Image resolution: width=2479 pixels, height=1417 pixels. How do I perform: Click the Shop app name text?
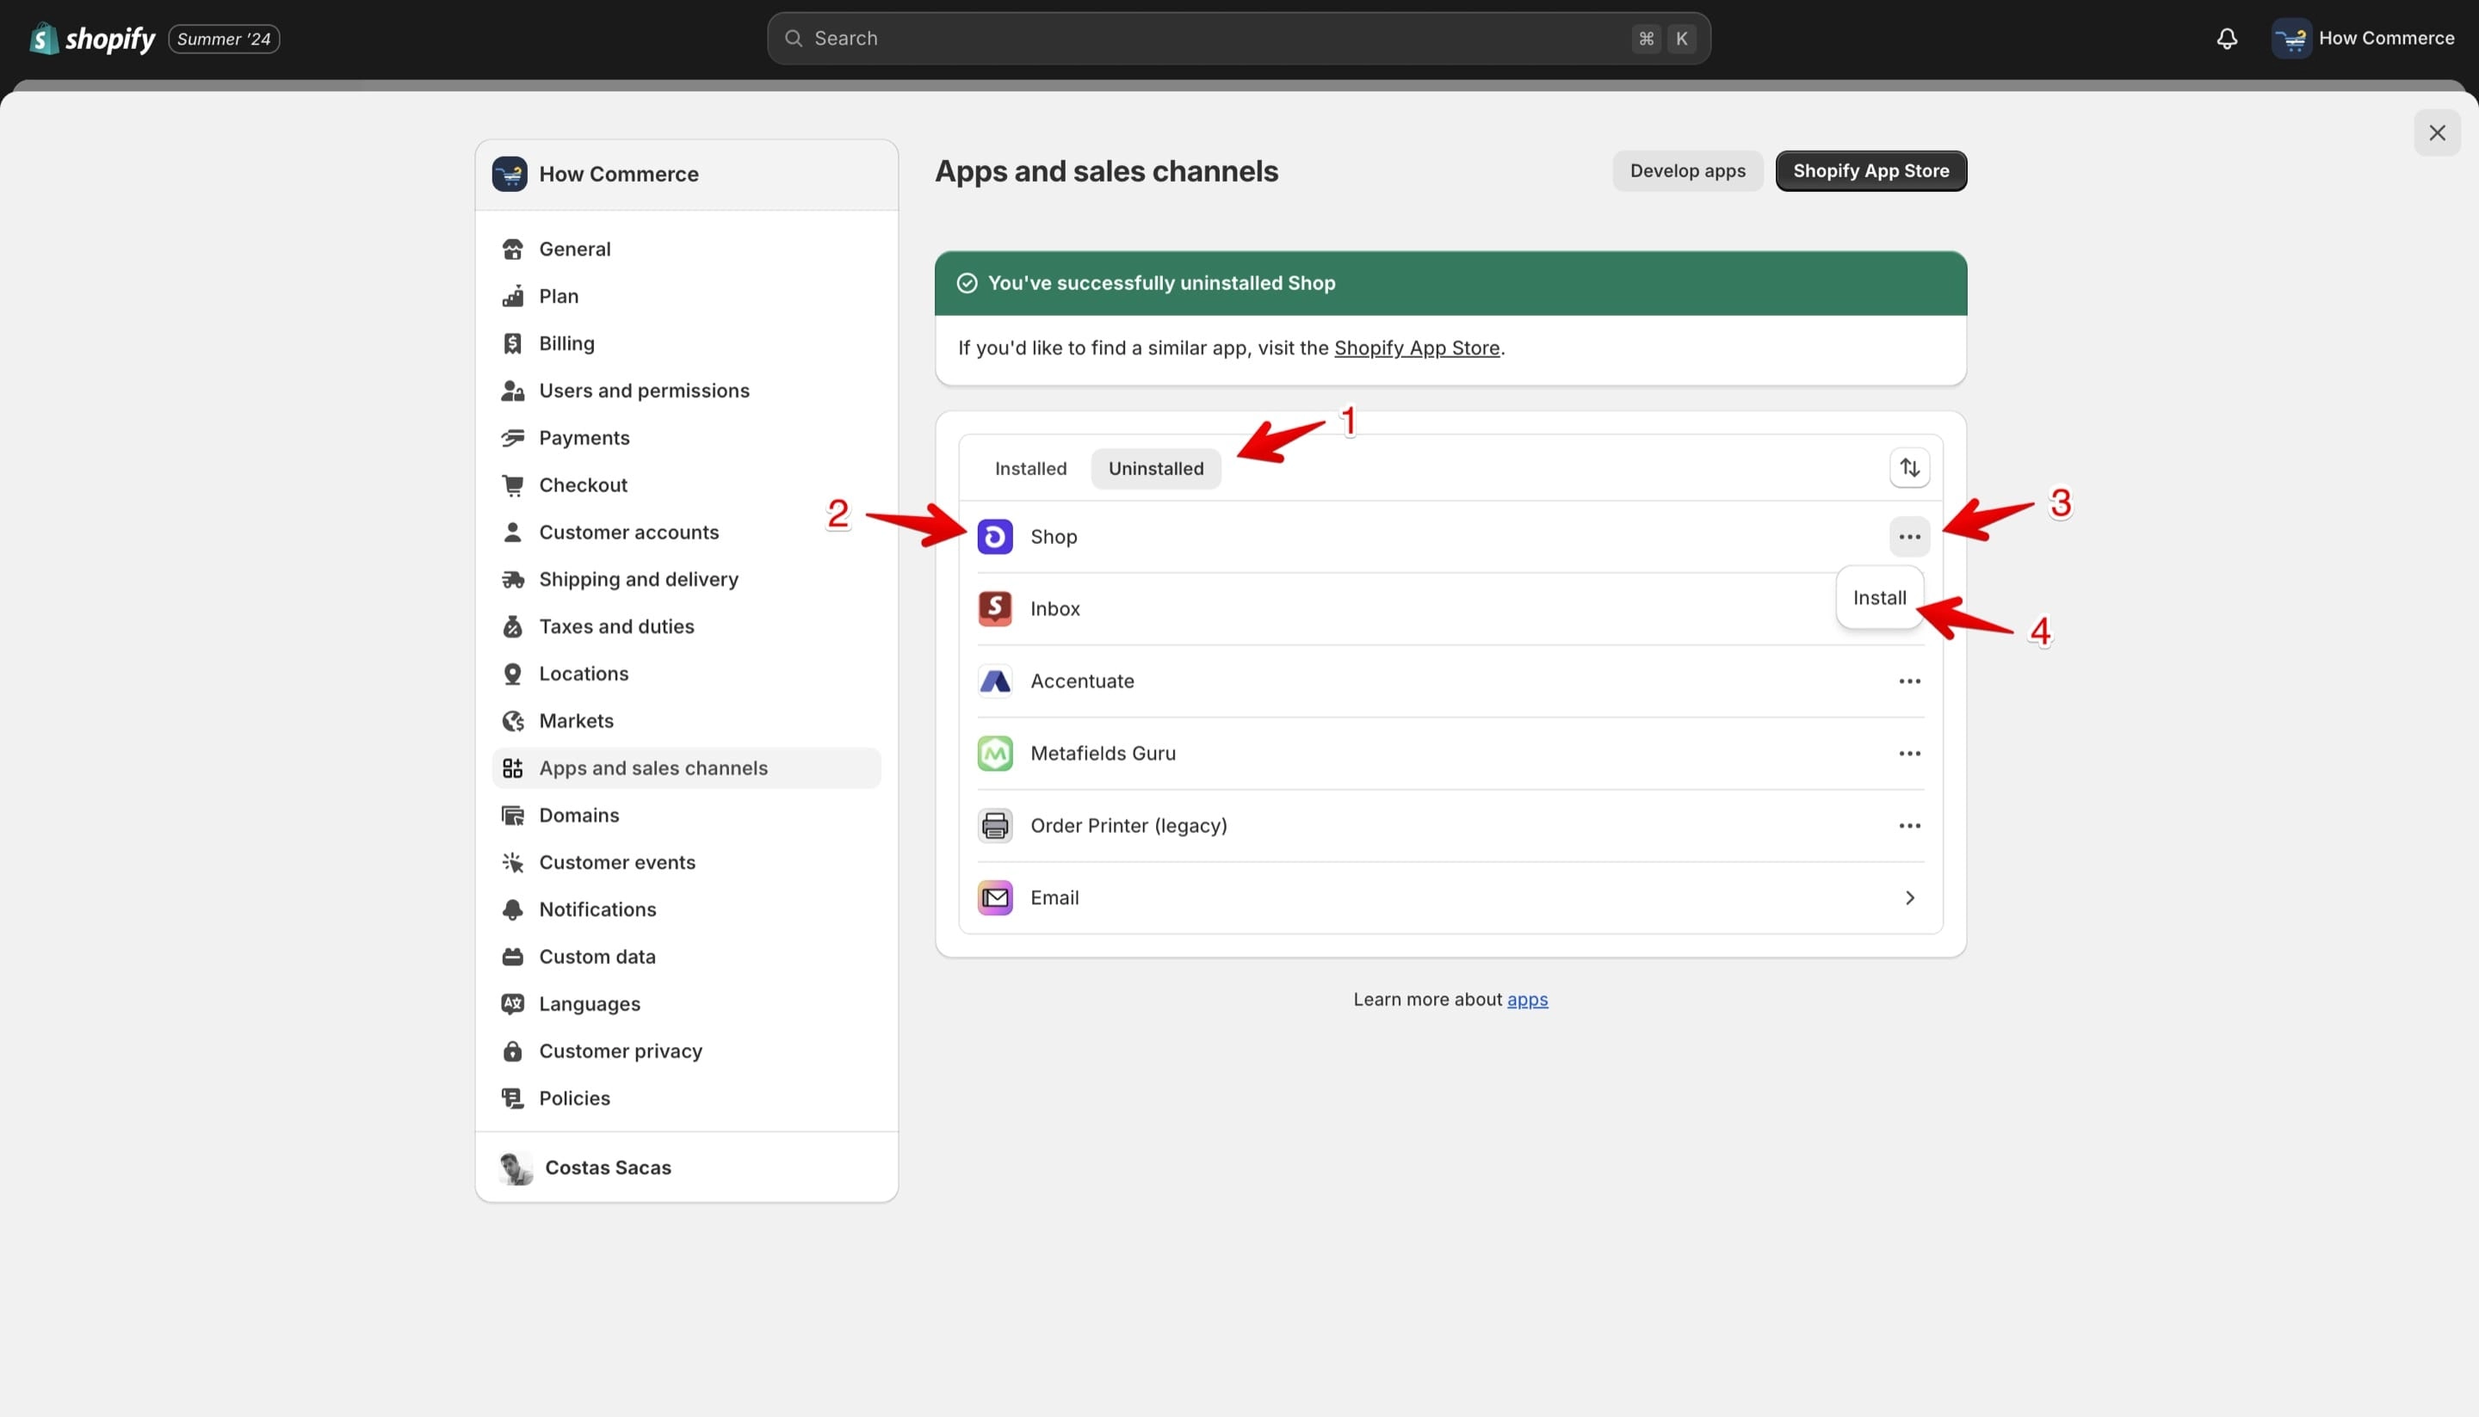click(1053, 537)
